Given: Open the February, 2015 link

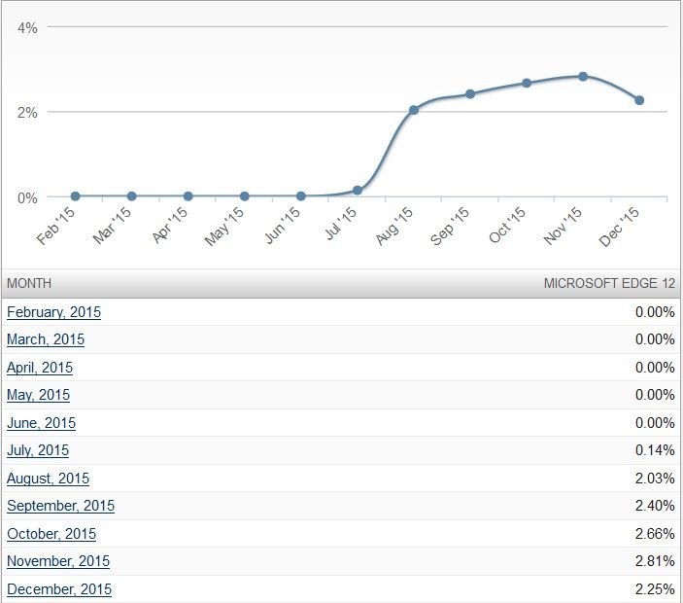Looking at the screenshot, I should (x=53, y=312).
